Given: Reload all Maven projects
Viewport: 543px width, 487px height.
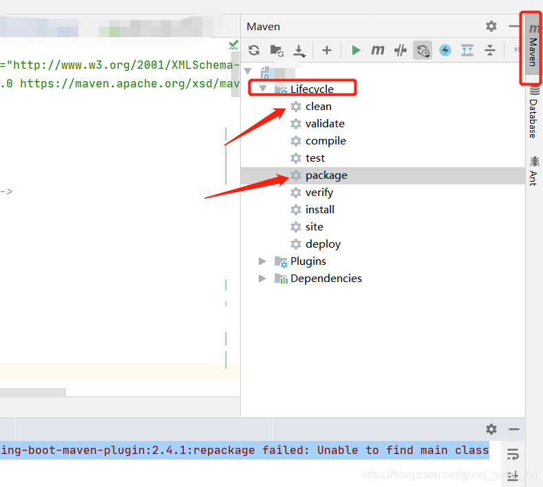Looking at the screenshot, I should (254, 50).
